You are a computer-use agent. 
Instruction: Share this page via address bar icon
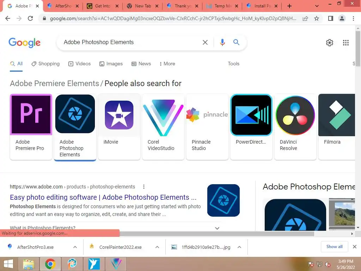tap(305, 18)
